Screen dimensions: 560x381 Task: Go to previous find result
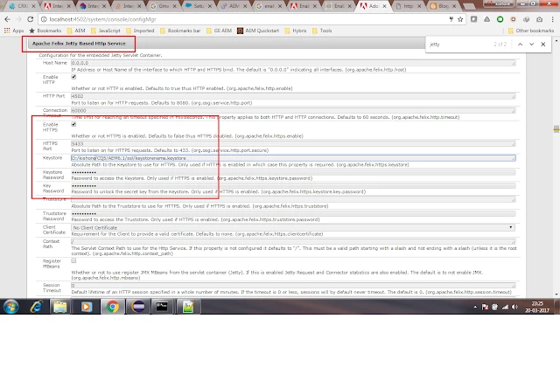520,45
